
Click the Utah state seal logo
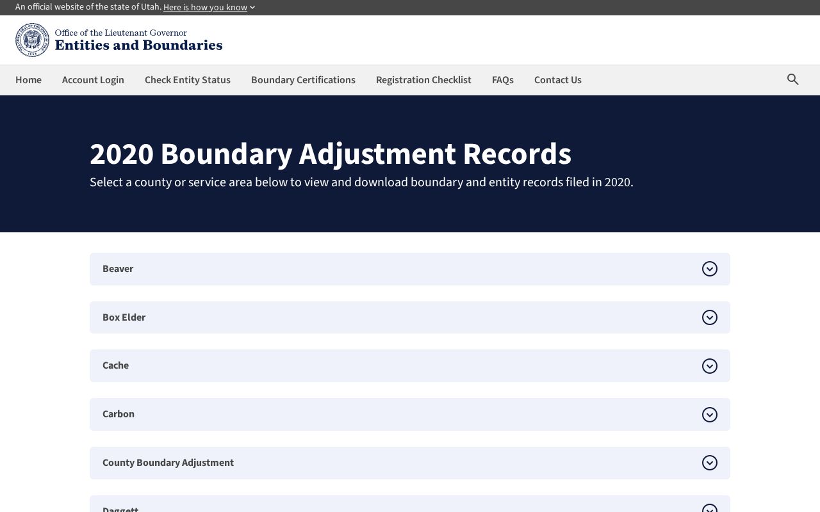[x=33, y=40]
